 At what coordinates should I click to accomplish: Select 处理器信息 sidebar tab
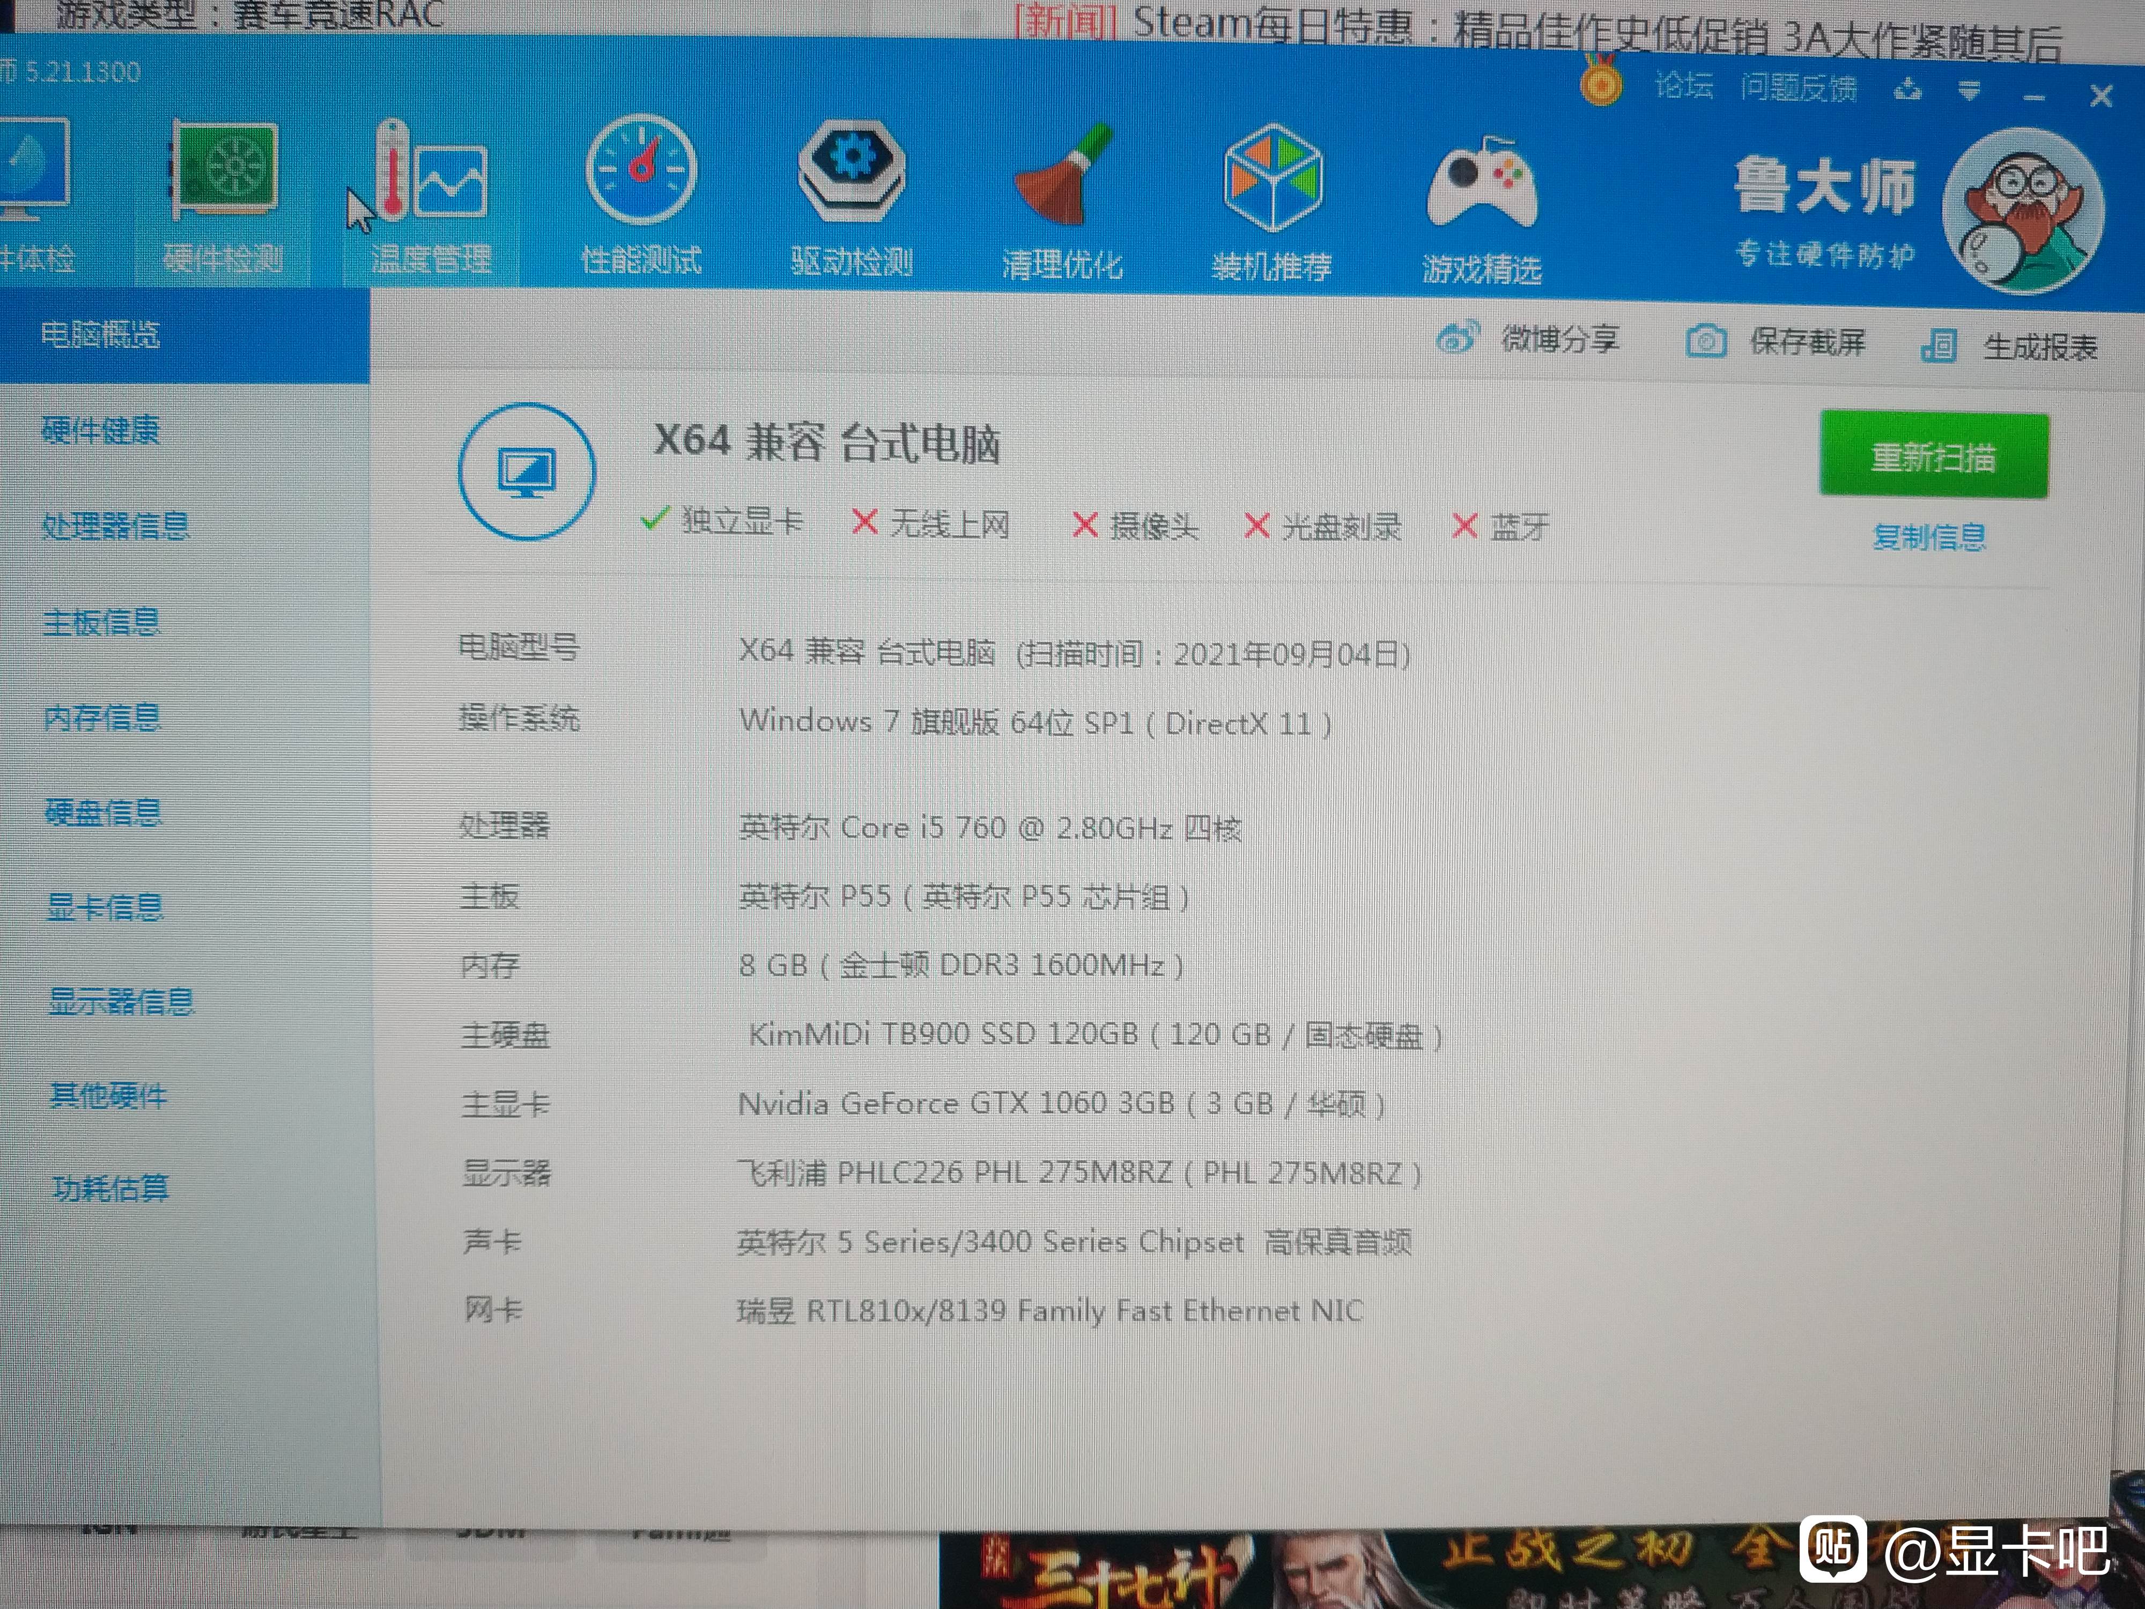pos(115,526)
